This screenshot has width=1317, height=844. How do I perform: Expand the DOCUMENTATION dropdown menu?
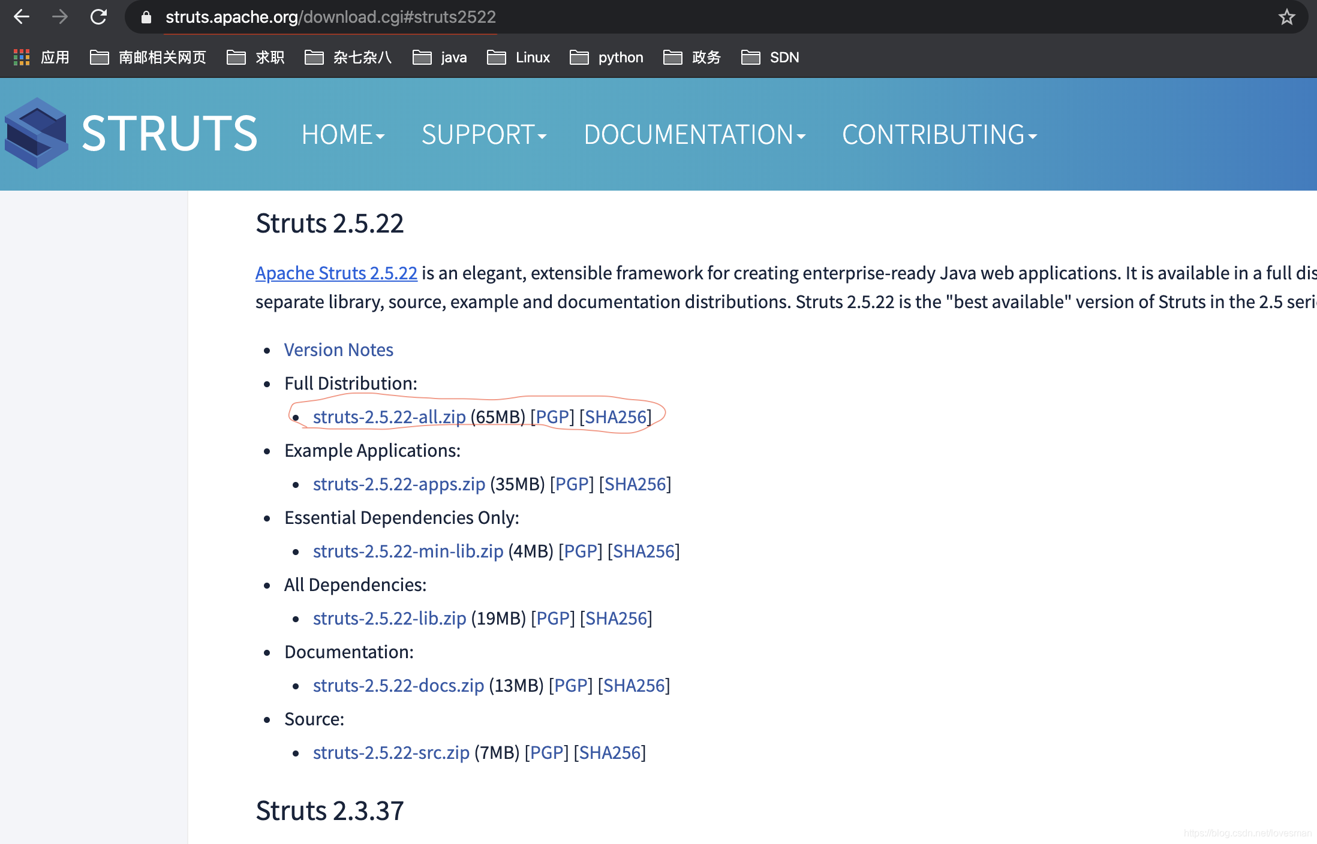tap(694, 134)
